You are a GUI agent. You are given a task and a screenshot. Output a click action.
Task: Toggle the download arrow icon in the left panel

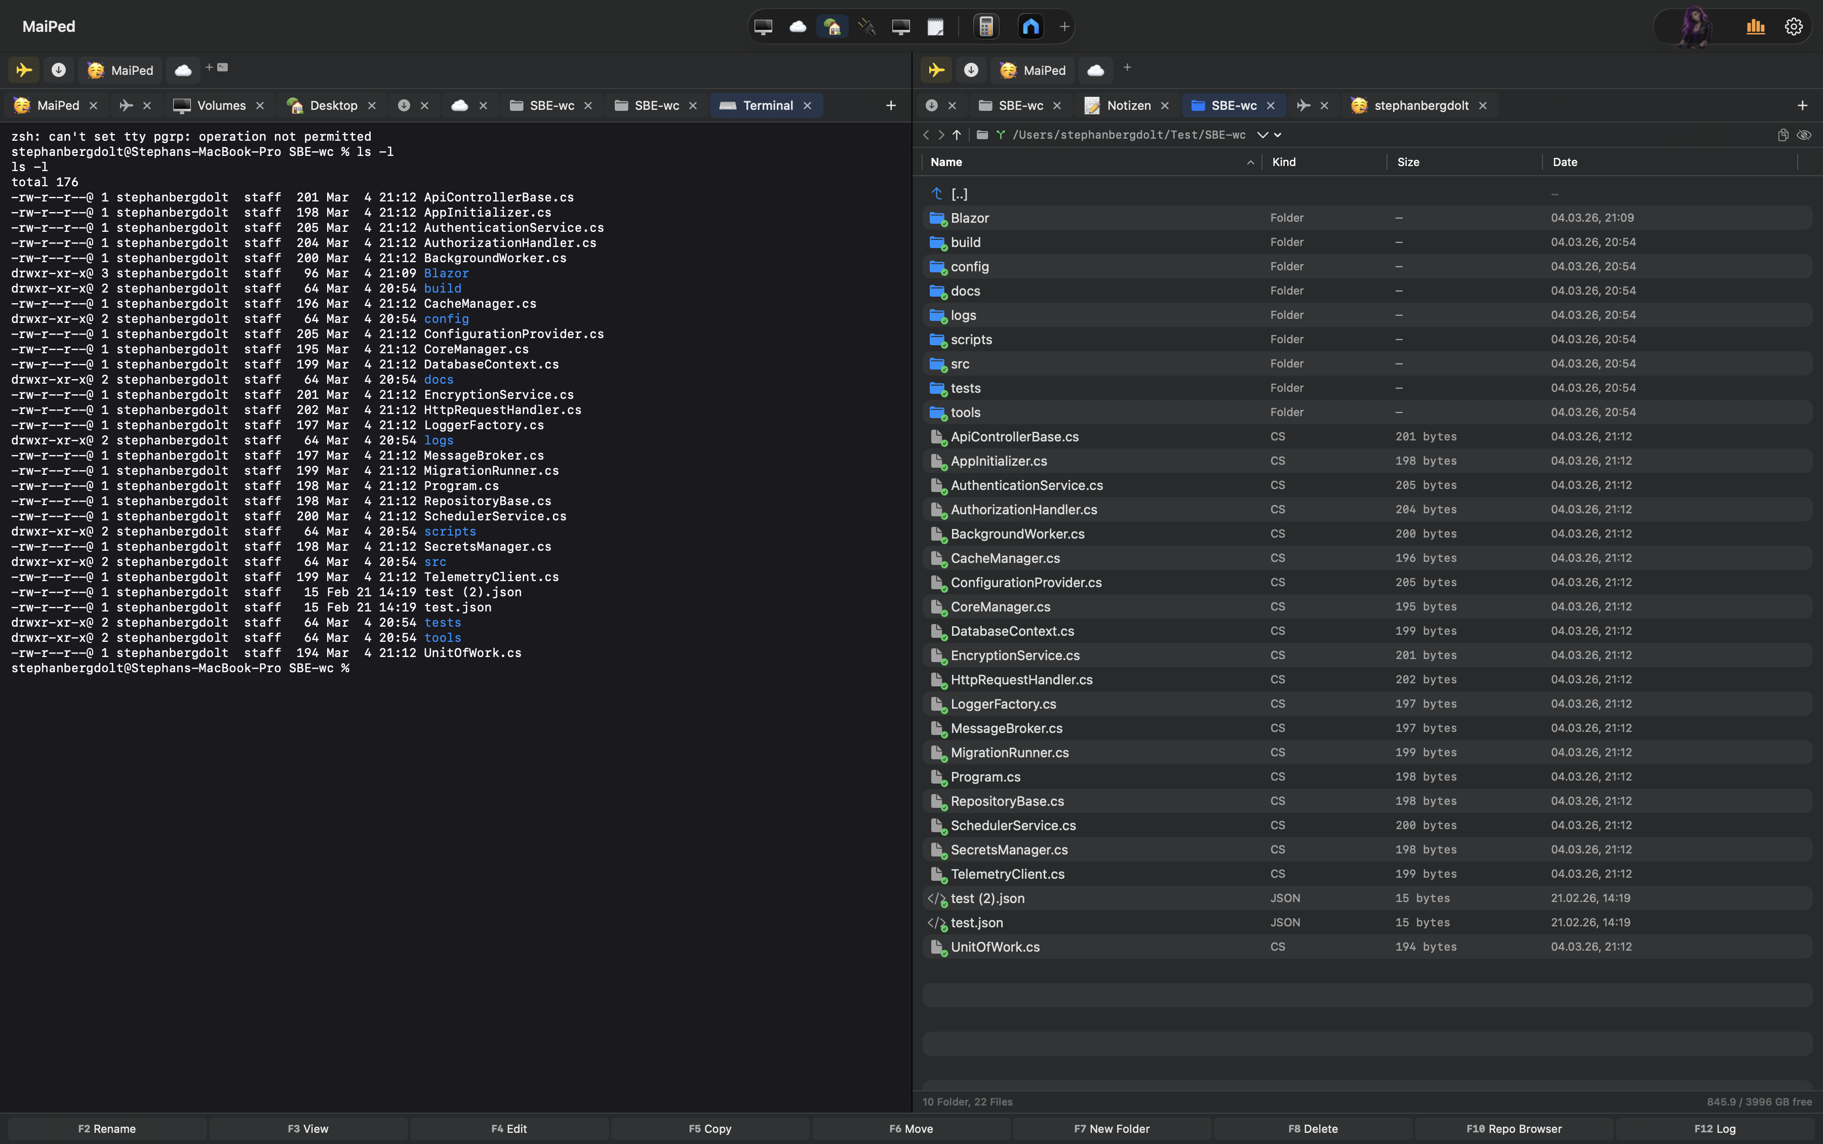pos(58,70)
